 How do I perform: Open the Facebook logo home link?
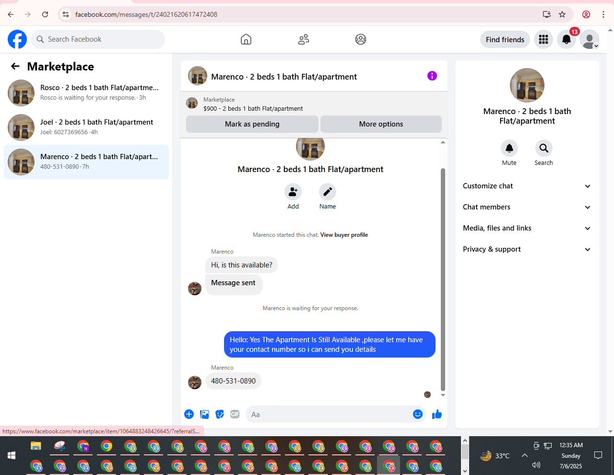pos(17,39)
